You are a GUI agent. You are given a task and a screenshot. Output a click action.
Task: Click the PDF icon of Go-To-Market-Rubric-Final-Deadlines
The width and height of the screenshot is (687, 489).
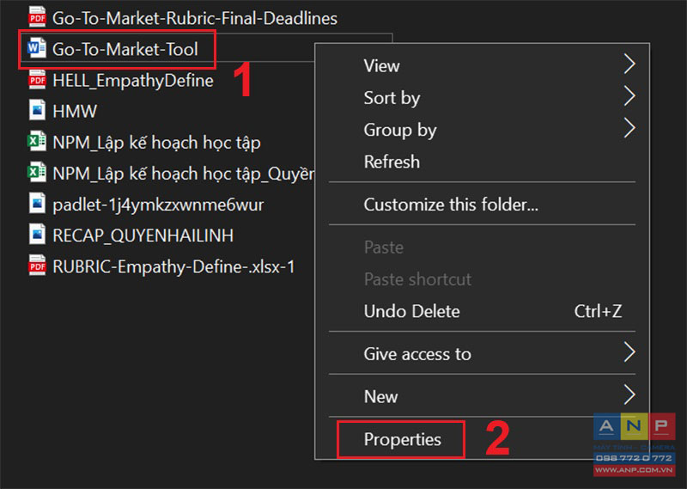37,17
